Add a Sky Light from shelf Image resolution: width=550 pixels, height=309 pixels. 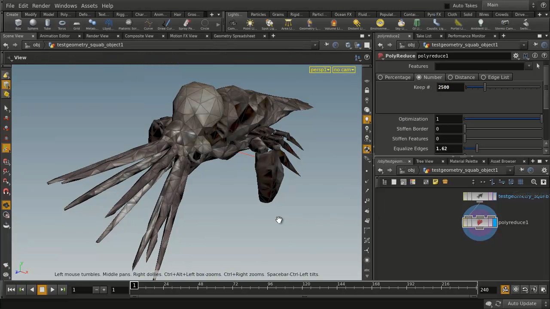pyautogui.click(x=401, y=24)
